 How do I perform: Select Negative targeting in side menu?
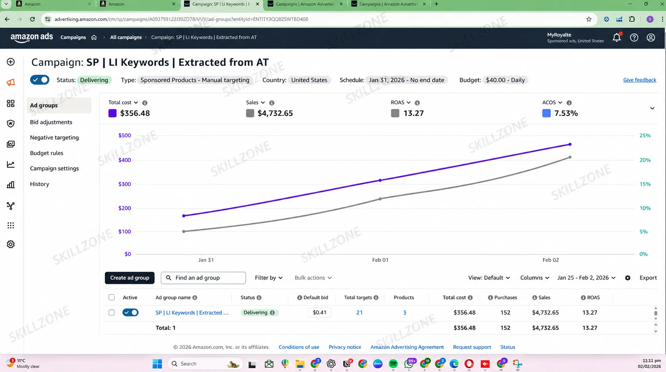[54, 138]
